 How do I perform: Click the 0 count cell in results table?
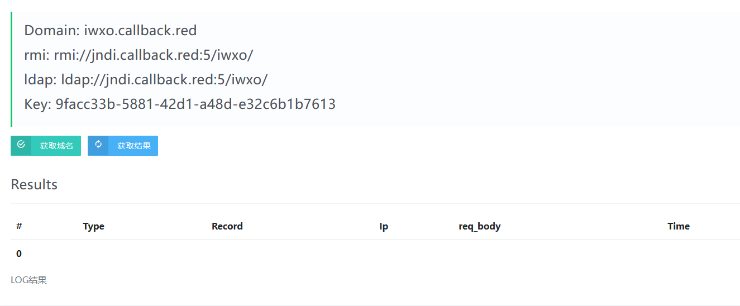coord(19,254)
